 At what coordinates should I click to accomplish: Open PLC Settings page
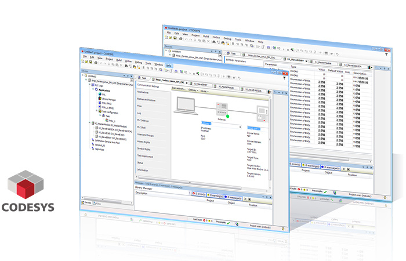[x=143, y=121]
